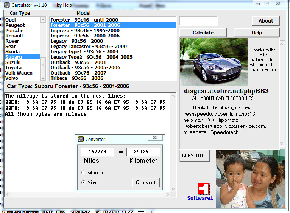Select Opel in Car Type list
Screen dimensions: 290x213
pos(22,20)
